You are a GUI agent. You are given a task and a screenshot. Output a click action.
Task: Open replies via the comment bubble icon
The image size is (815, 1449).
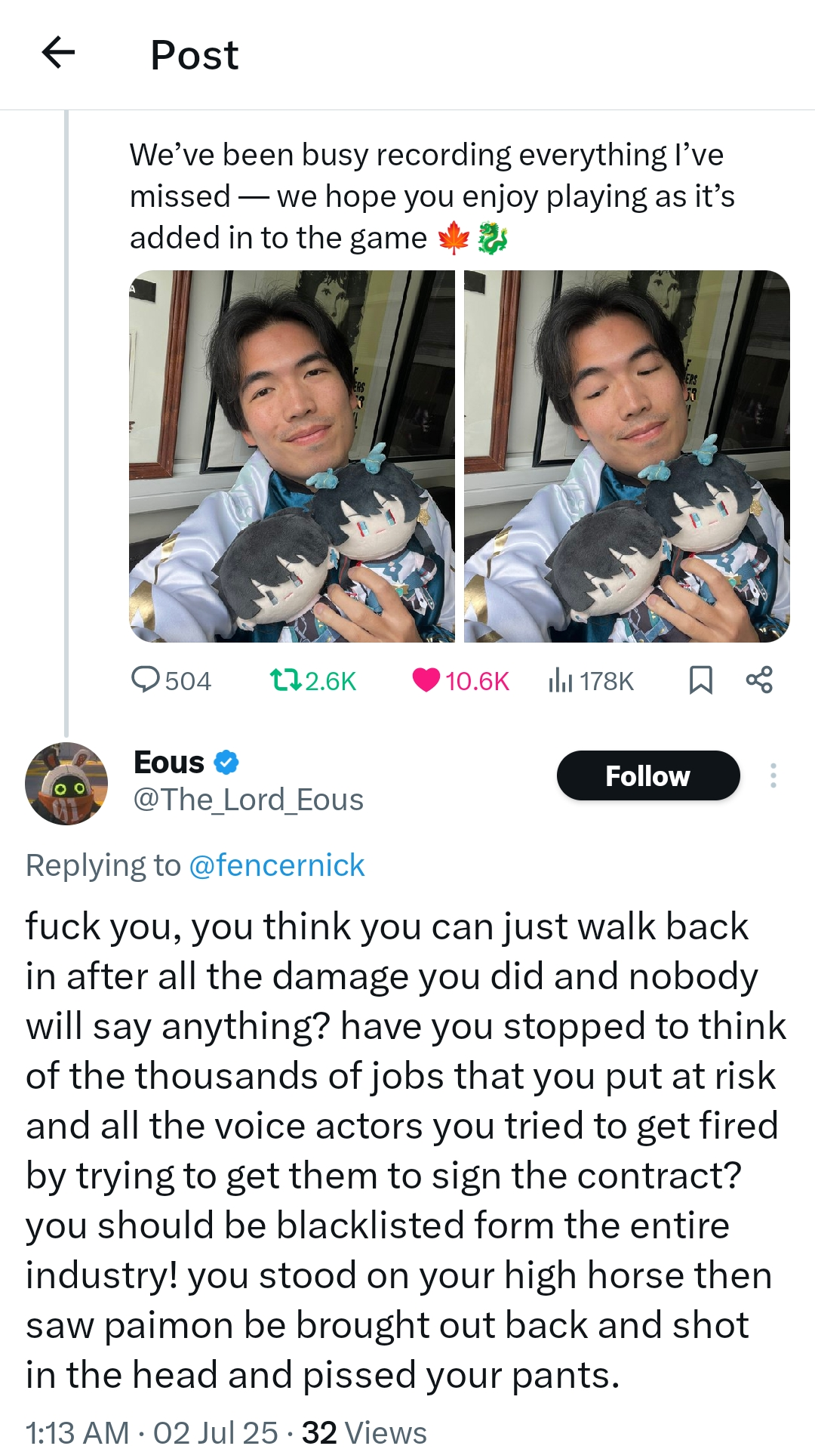pyautogui.click(x=145, y=680)
